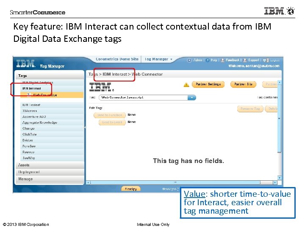Screen dimensions: 305x228
Task: Expand the Manage accordion section
Action: [50, 179]
